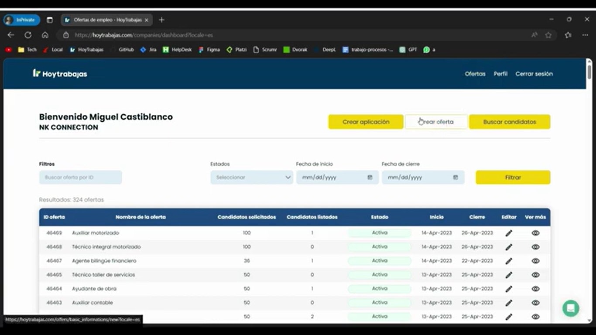Apply filters with the Filtrar button
Viewport: 596px width, 335px height.
[513, 178]
